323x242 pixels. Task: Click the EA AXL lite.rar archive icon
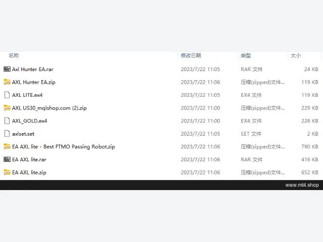point(7,159)
